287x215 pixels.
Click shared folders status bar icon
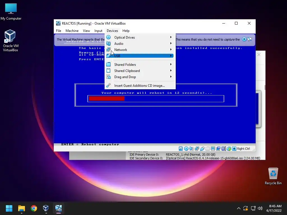(208, 149)
